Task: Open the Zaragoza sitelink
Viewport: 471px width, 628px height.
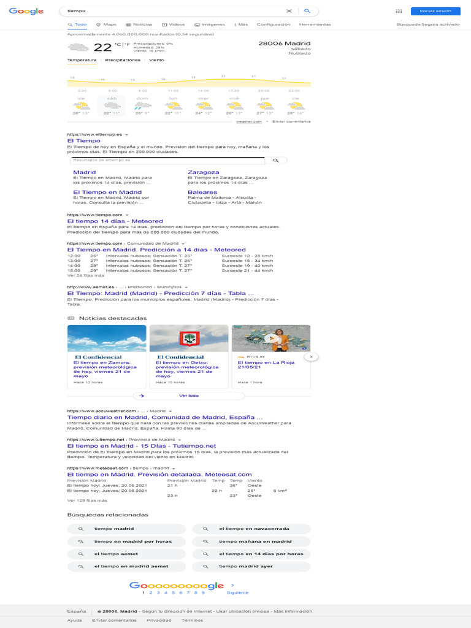Action: tap(204, 172)
